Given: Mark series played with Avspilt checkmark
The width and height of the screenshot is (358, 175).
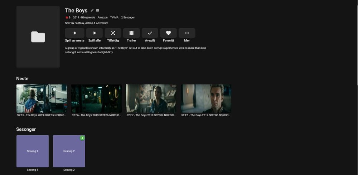Looking at the screenshot, I should [x=150, y=33].
